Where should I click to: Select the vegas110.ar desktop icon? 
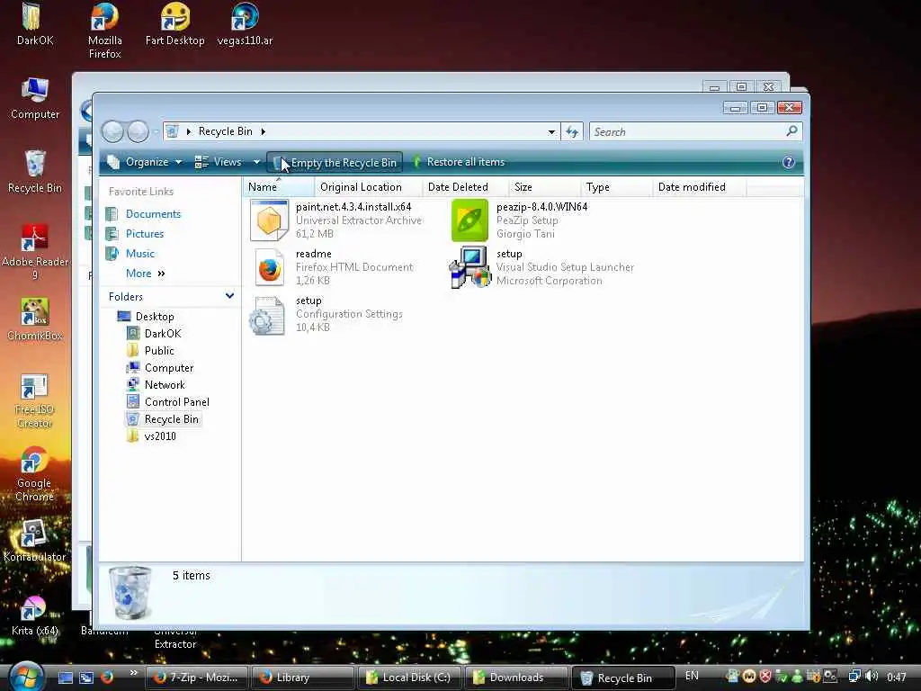coord(245,23)
